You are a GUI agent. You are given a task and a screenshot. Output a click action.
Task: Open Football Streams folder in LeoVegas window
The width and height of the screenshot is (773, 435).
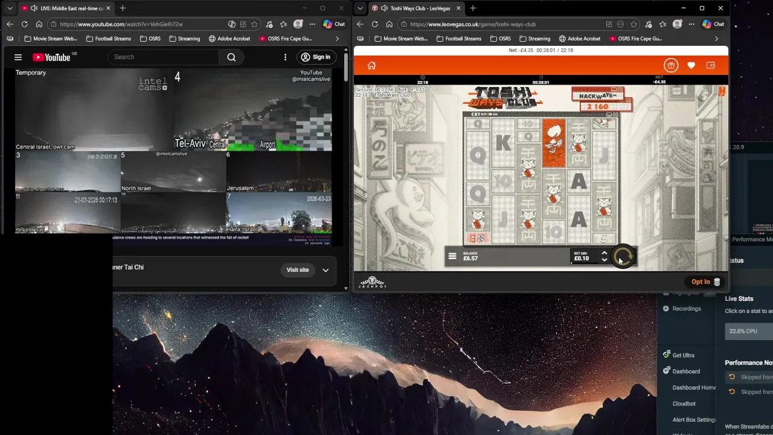click(x=458, y=39)
